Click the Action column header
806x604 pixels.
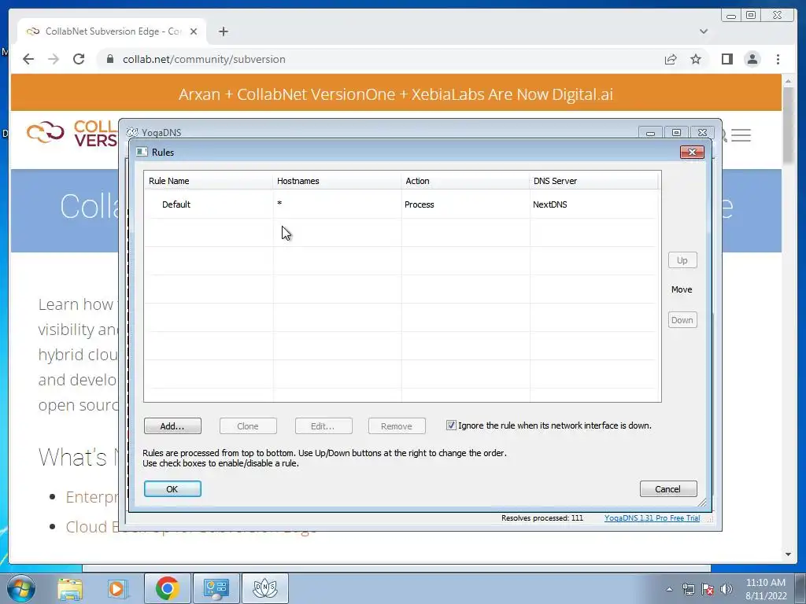coord(465,181)
